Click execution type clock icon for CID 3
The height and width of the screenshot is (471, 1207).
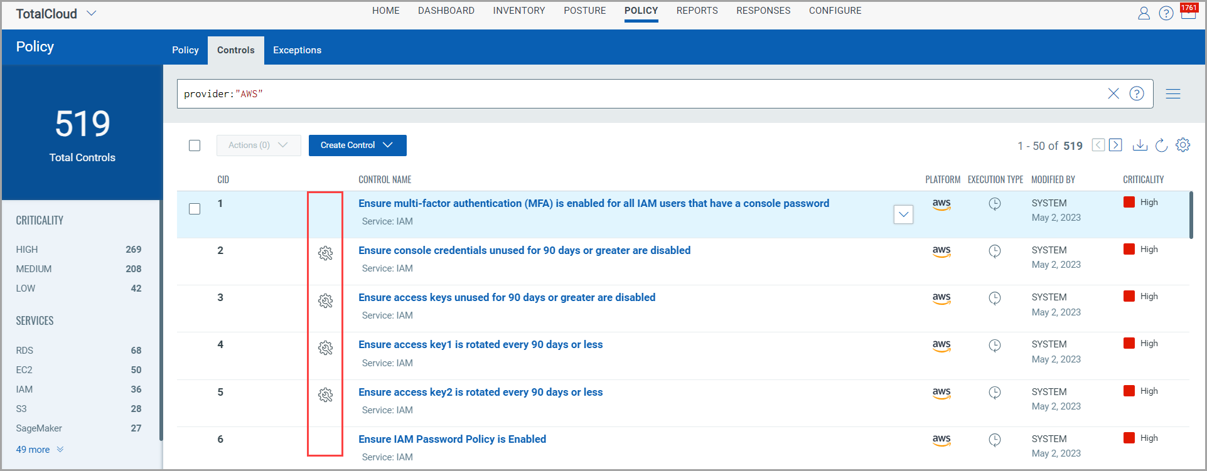coord(995,298)
